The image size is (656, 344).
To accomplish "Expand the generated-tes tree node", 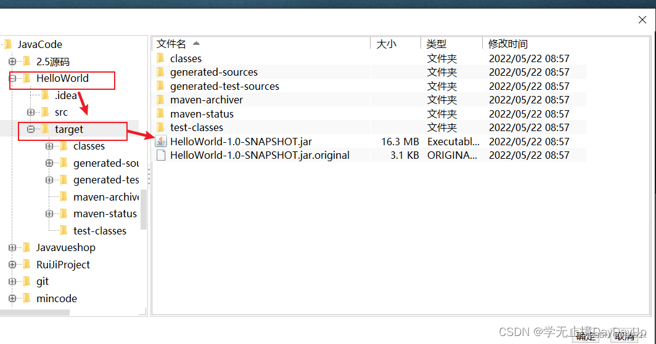I will click(49, 180).
